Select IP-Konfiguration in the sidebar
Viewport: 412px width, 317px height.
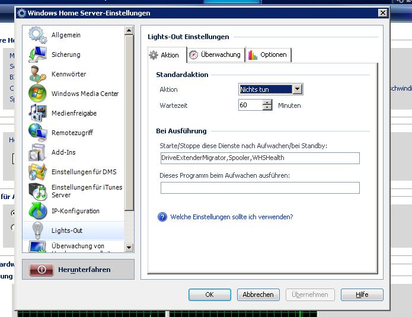pyautogui.click(x=74, y=211)
